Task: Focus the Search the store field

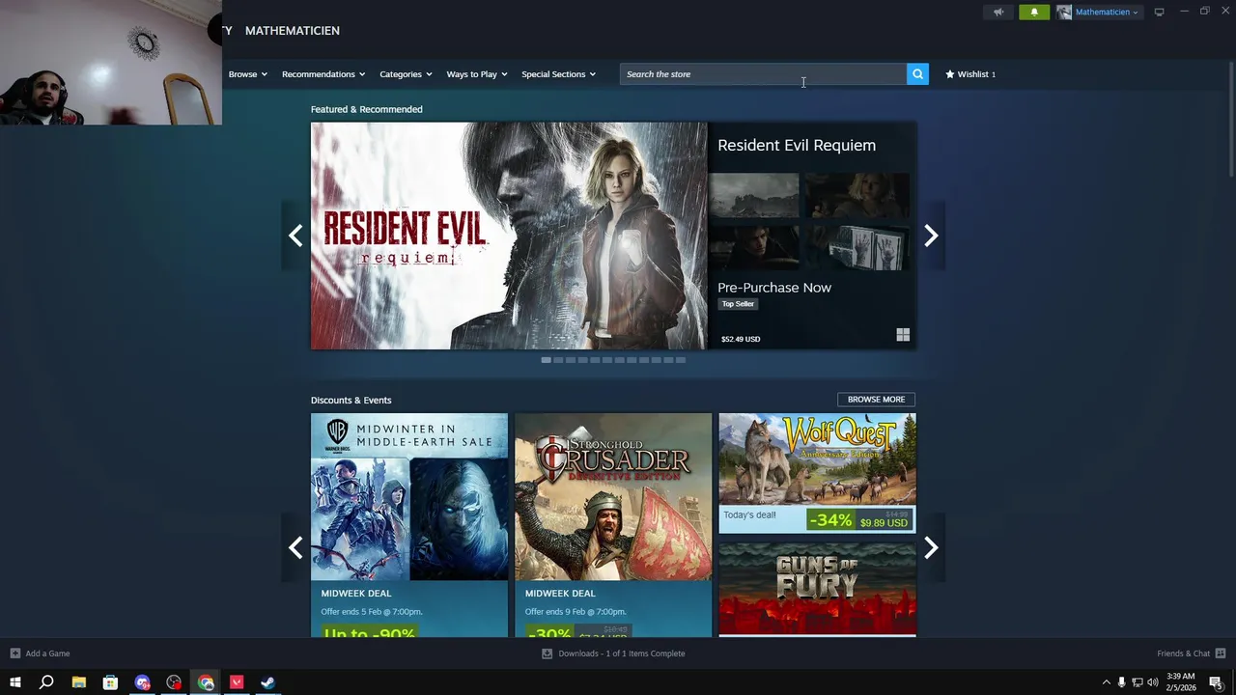Action: point(763,74)
